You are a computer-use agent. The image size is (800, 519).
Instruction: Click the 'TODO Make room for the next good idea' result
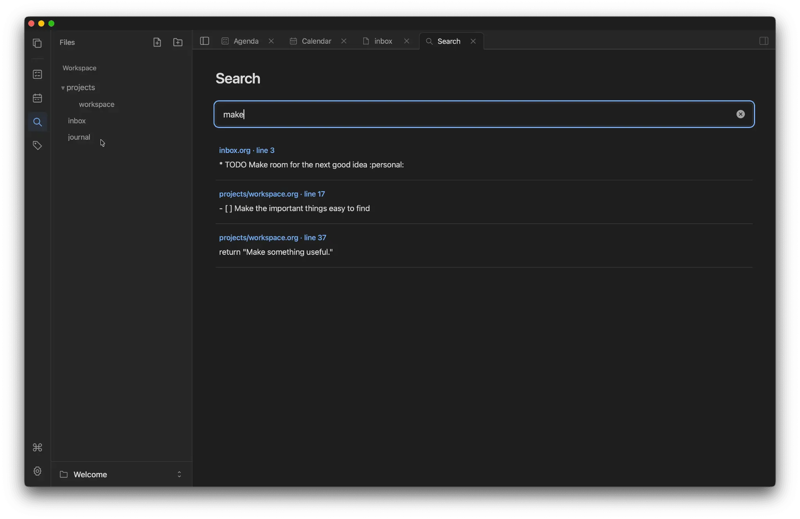click(x=311, y=165)
